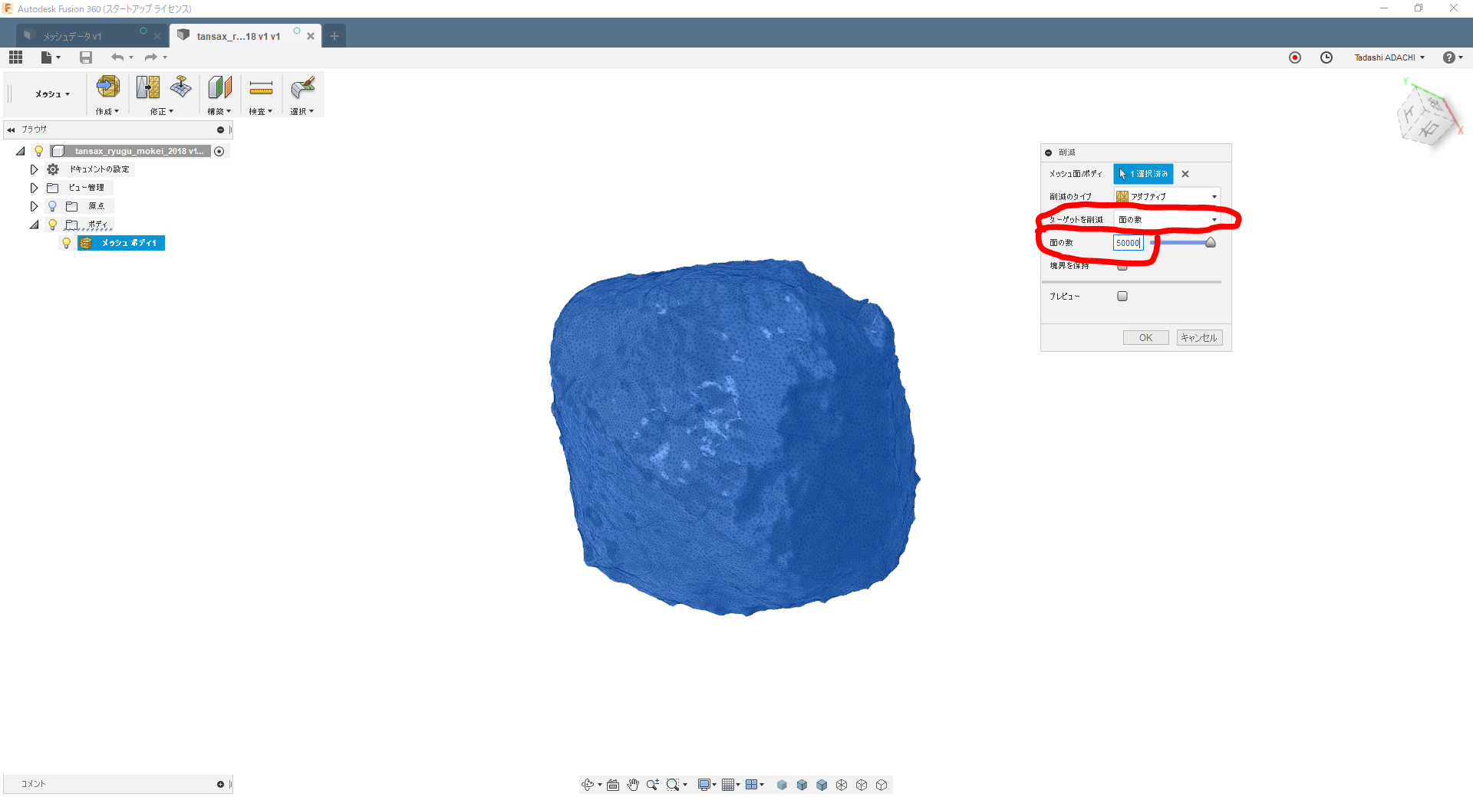Click the キャンセル button
This screenshot has width=1473, height=797.
point(1199,338)
